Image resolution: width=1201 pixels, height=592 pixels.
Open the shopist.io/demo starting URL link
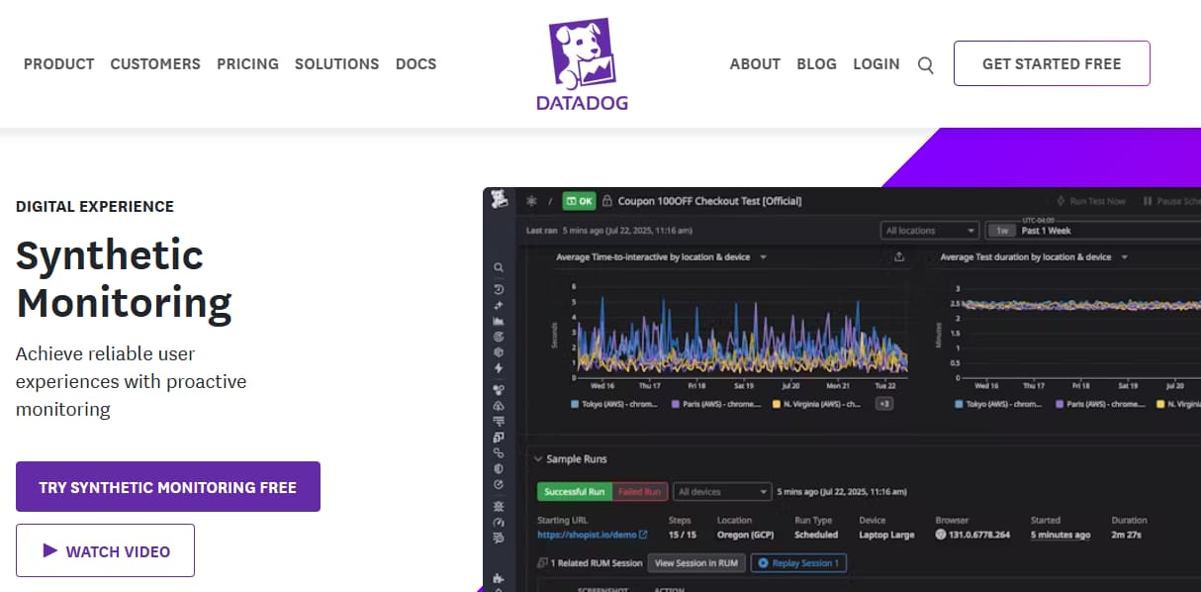click(588, 534)
